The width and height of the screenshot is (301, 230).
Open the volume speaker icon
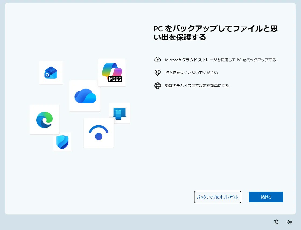coord(289,222)
